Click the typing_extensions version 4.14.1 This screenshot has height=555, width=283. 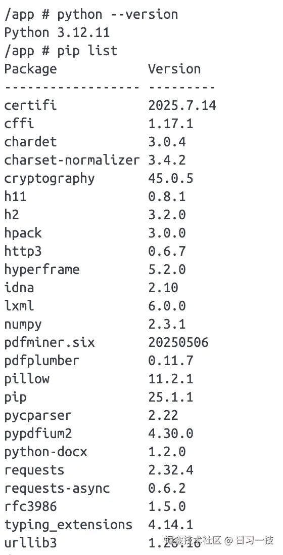[171, 525]
